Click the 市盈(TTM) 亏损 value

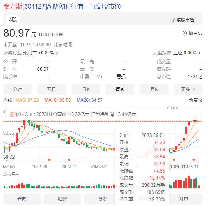point(121,77)
